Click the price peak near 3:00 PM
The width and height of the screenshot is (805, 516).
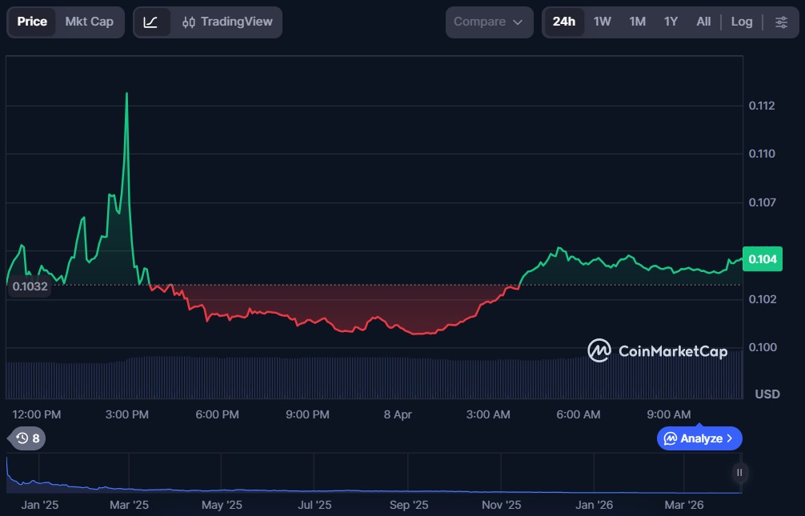[x=126, y=94]
